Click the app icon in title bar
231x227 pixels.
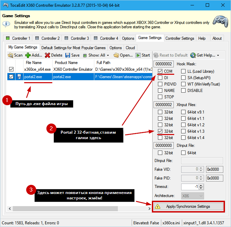coord(6,5)
